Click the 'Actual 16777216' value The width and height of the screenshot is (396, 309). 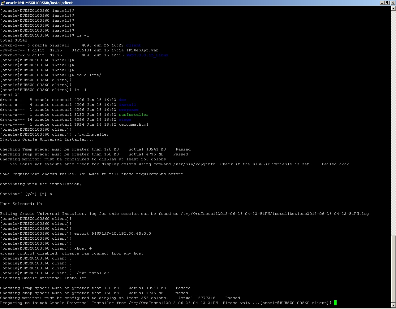(197, 298)
